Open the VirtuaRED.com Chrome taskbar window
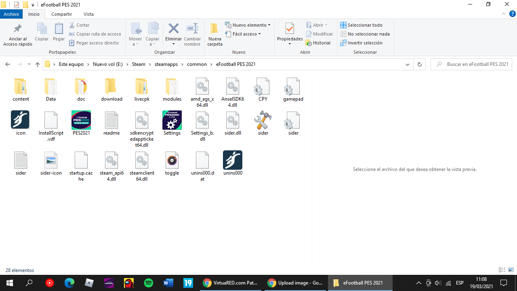Screen dimensions: 517x291 231,283
